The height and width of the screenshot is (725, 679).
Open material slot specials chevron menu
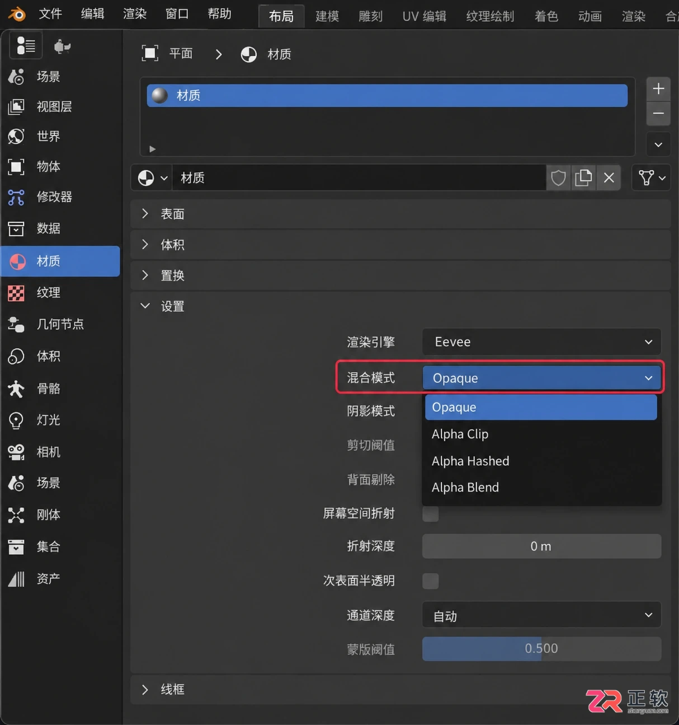(x=658, y=144)
